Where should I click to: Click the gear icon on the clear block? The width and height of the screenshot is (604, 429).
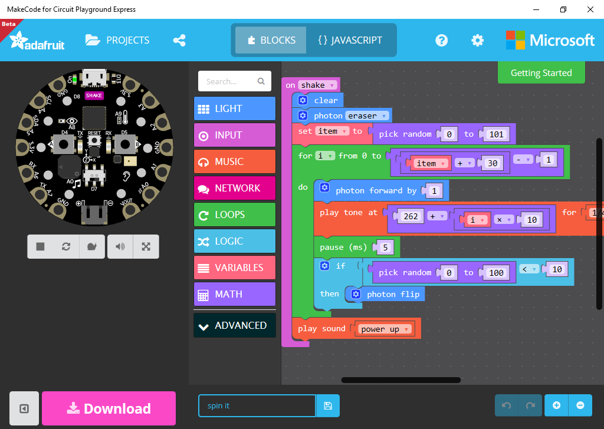(x=303, y=100)
